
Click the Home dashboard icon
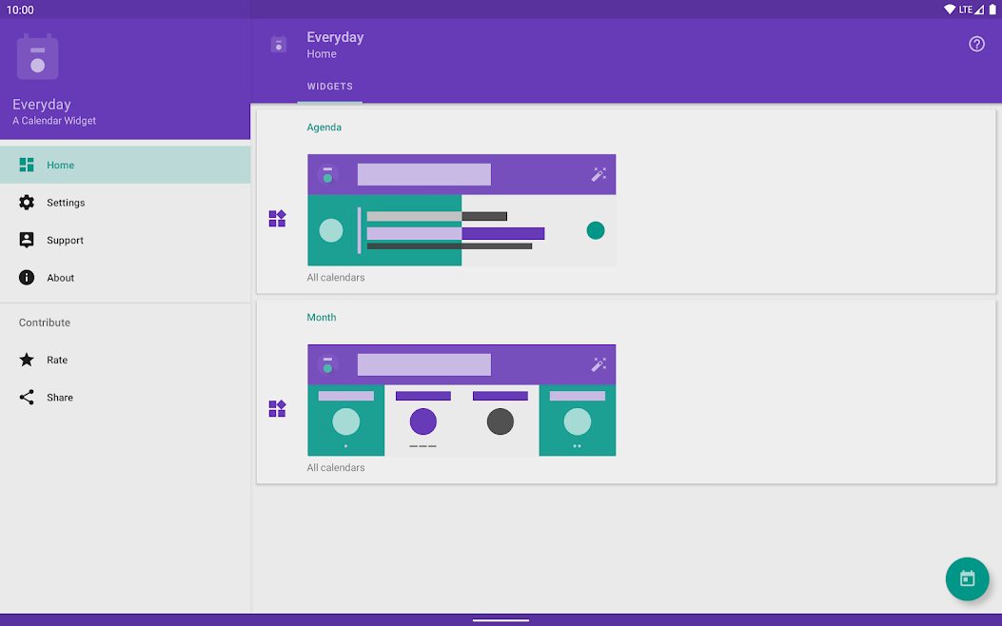coord(27,165)
